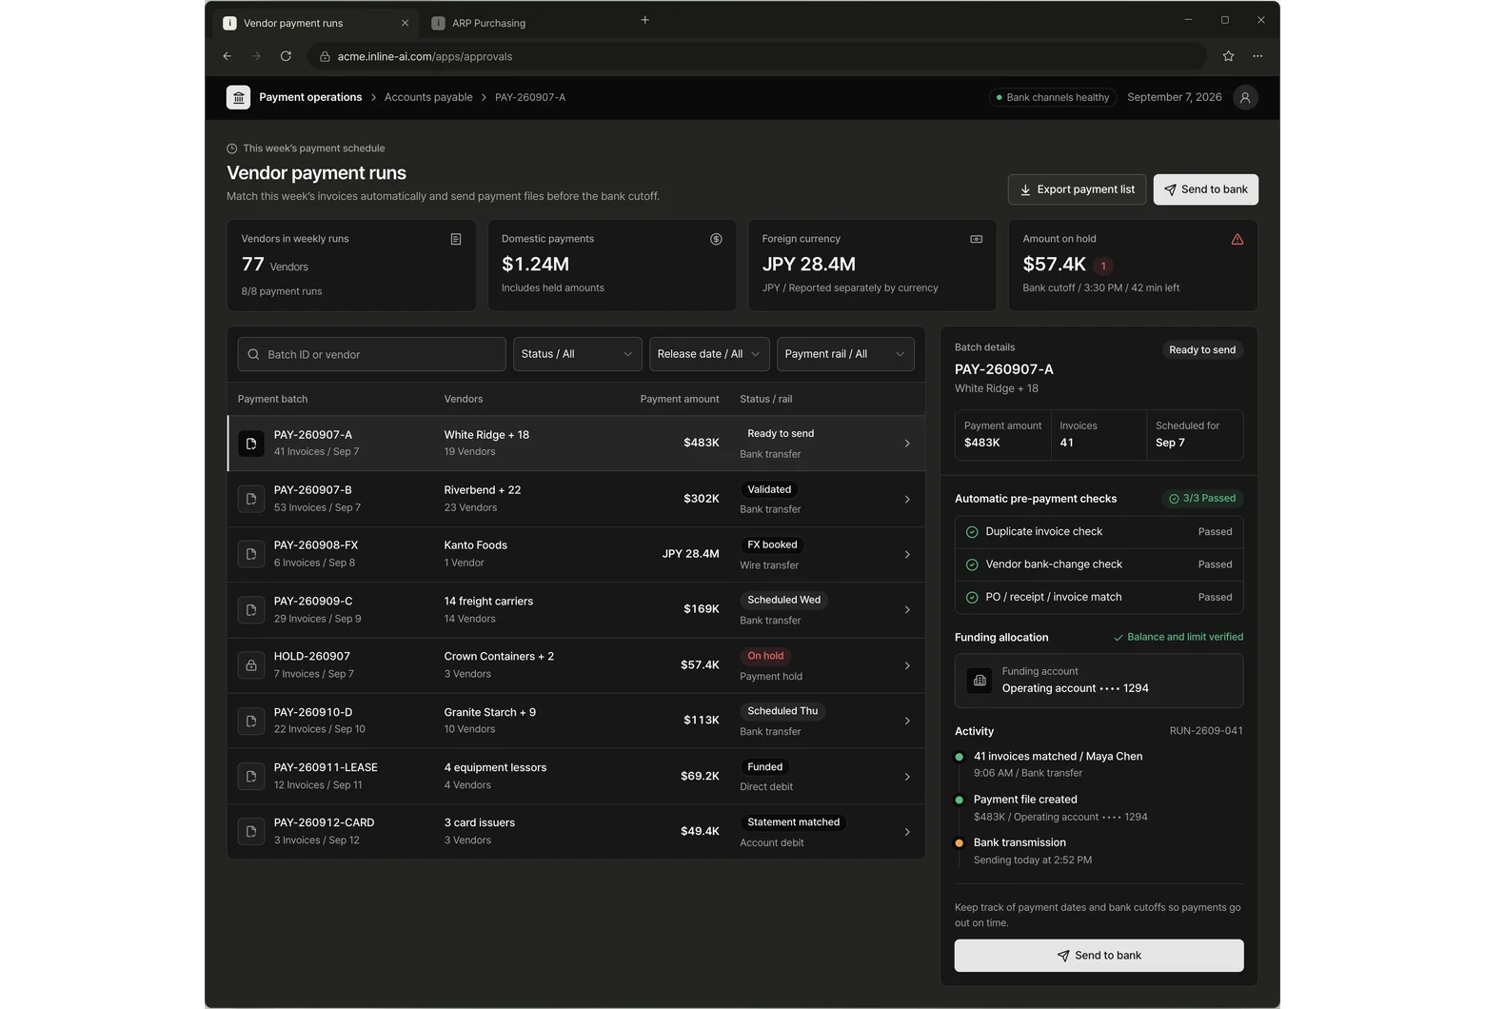
Task: Expand the HOLD-260907 row chevron
Action: (907, 665)
